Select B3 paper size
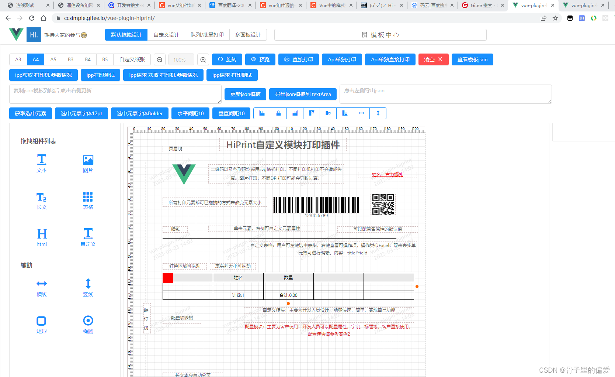Image resolution: width=615 pixels, height=377 pixels. (70, 59)
